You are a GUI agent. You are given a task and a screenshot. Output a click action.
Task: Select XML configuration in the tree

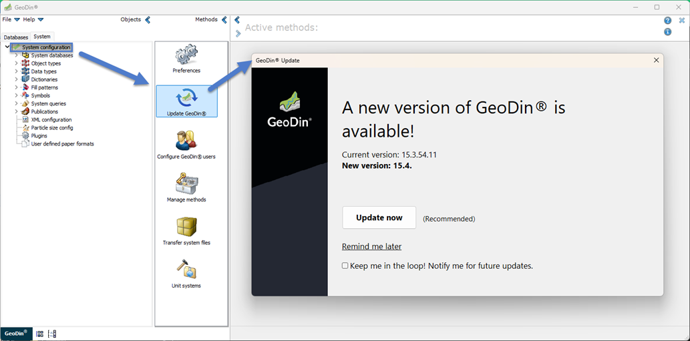point(51,119)
